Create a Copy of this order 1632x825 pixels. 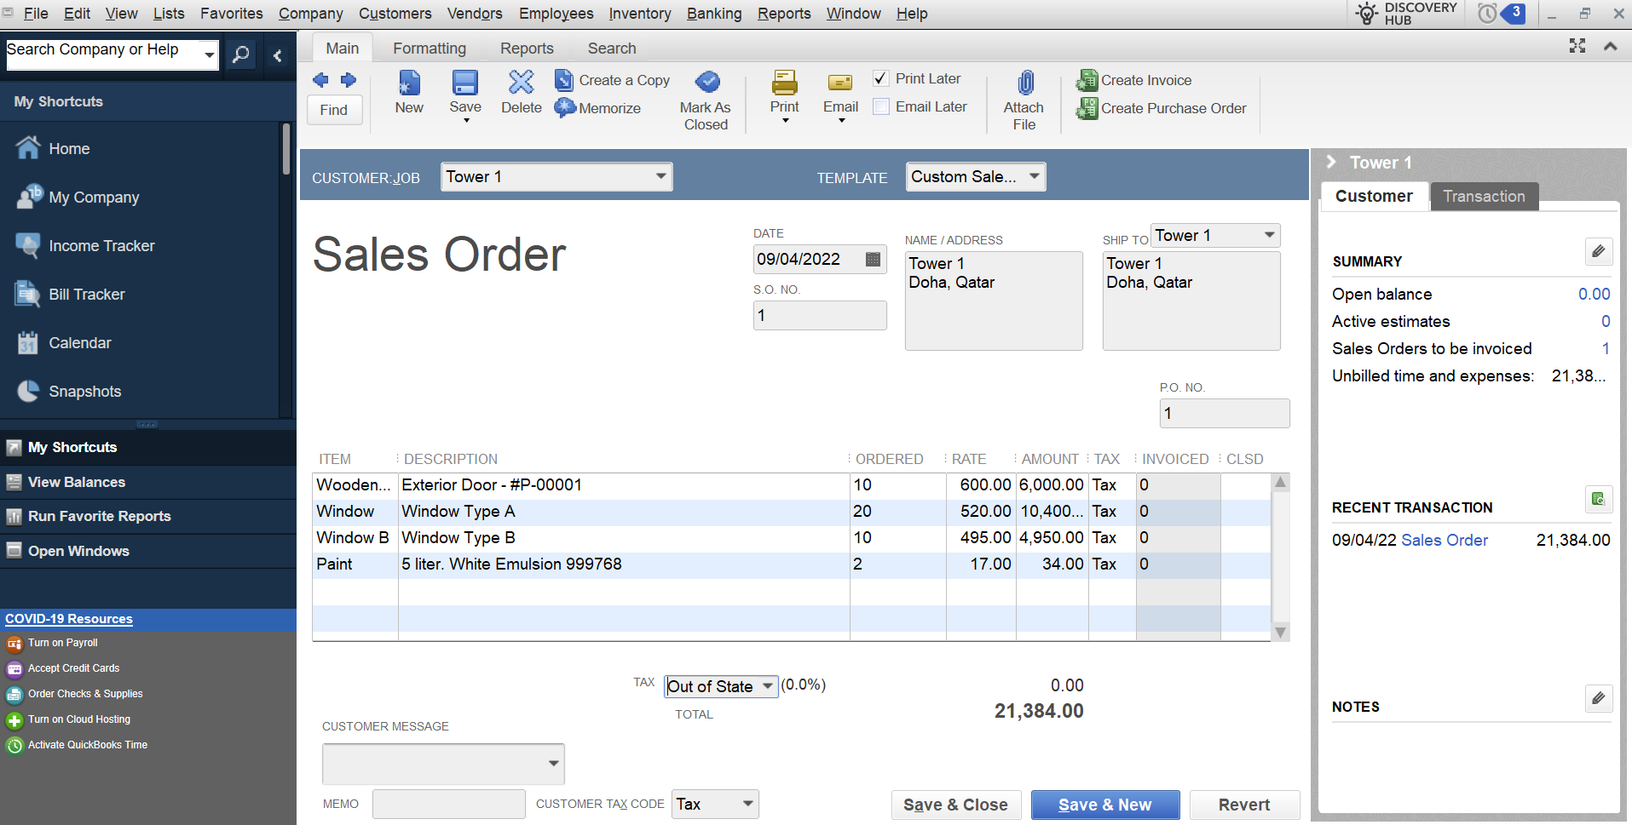pos(612,80)
